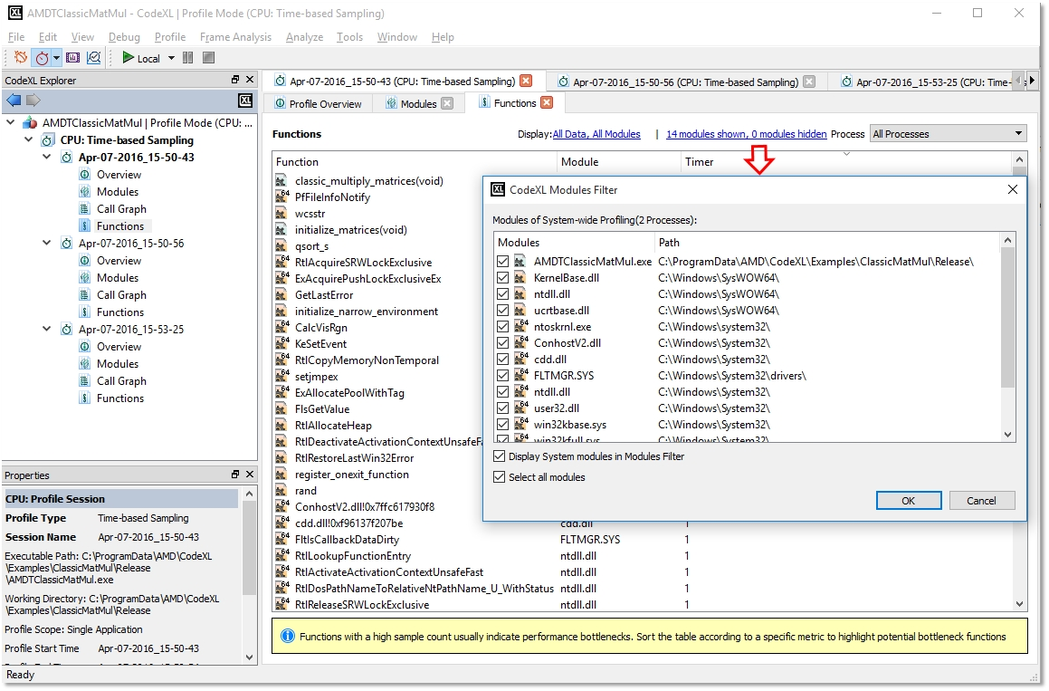1049x691 pixels.
Task: Uncheck AMDTClassicMatMul.exe module
Action: [503, 261]
